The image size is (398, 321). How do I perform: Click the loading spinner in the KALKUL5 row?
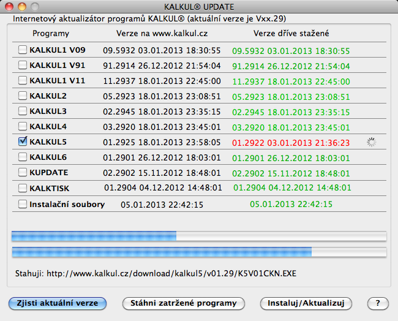(x=371, y=142)
